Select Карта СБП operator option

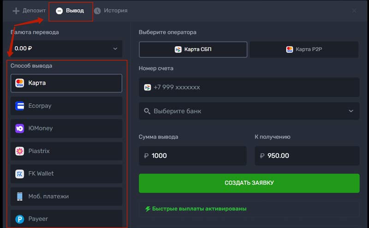(193, 49)
